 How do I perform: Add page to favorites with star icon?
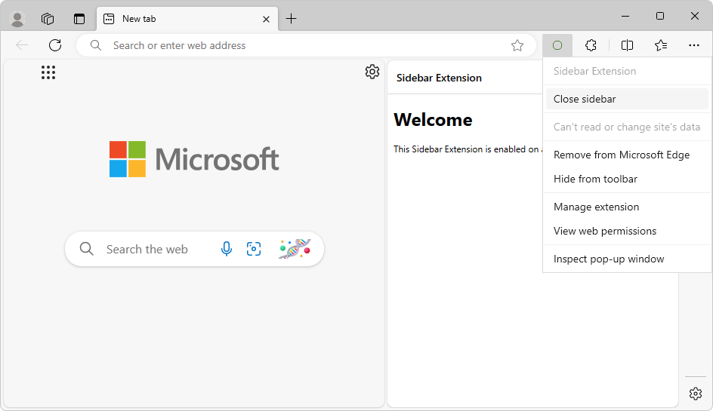pyautogui.click(x=517, y=45)
